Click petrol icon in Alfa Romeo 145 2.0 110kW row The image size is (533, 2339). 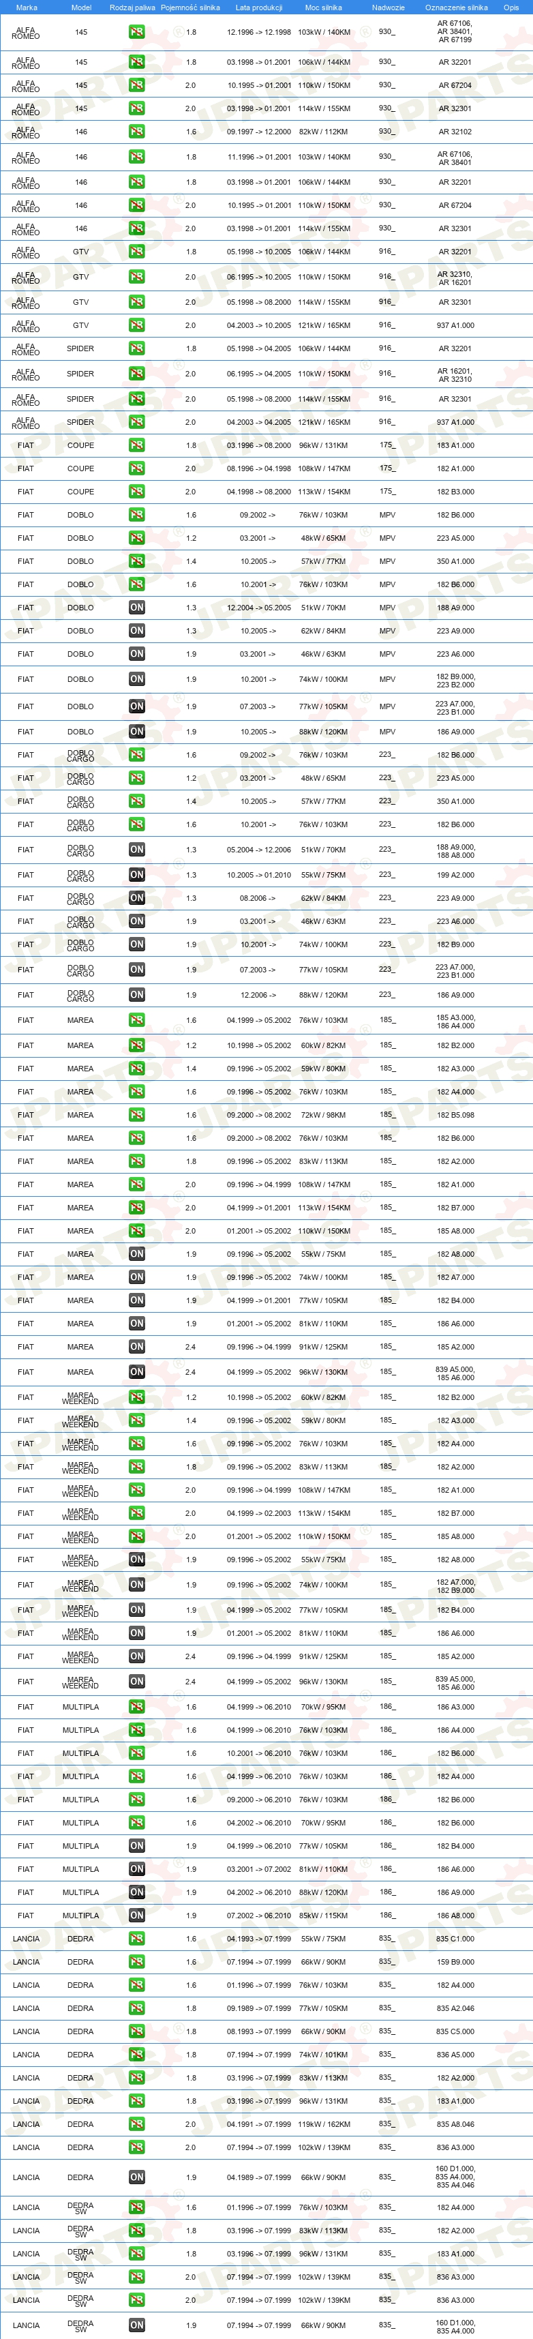click(x=136, y=85)
